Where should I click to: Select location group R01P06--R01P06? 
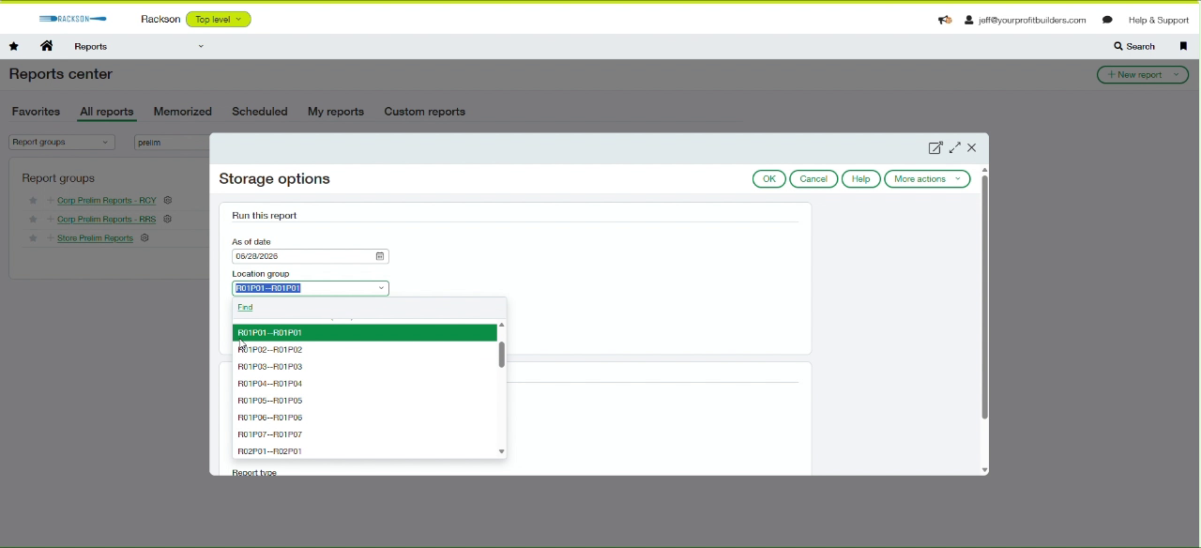tap(365, 418)
